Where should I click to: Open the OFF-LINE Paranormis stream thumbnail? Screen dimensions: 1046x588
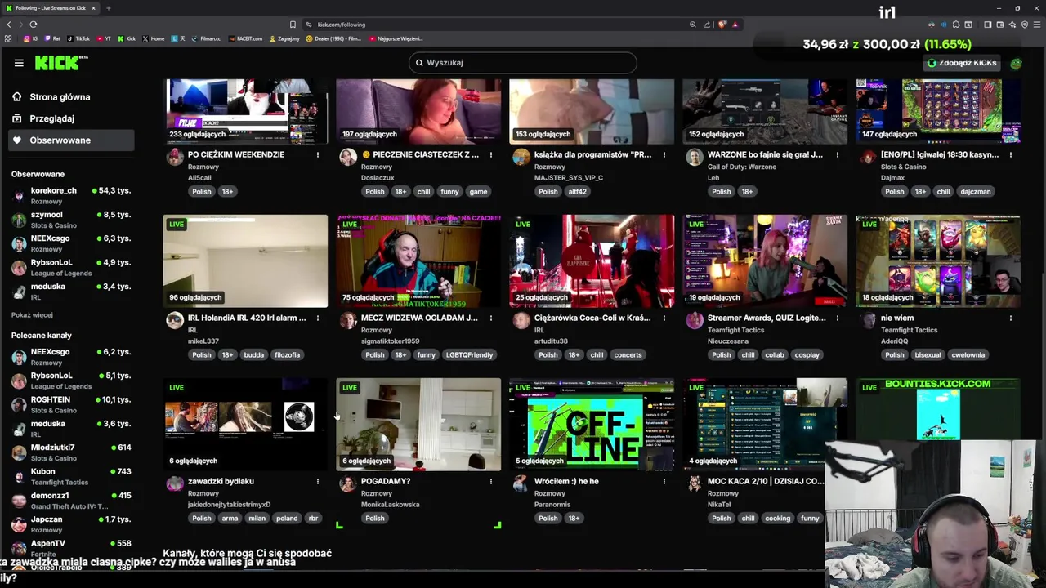(x=592, y=425)
